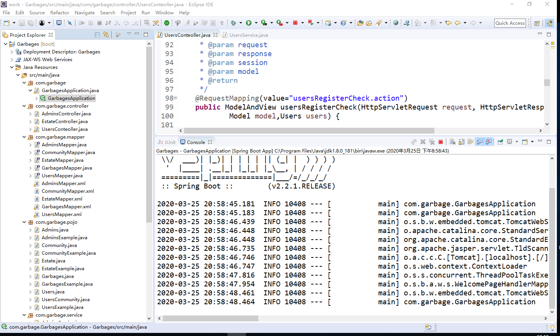Click the Java EE perspective button
Screen dimensions: 560x336
pos(550,23)
